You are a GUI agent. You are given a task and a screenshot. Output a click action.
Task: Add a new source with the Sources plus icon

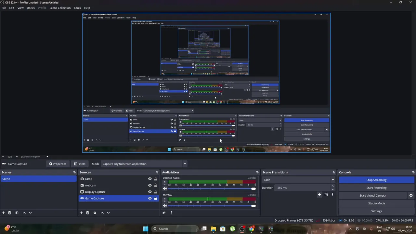coord(82,213)
